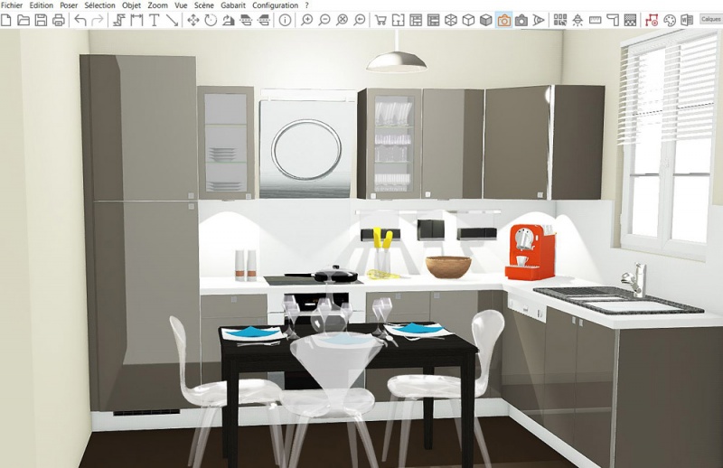Open the Information circle icon
Image resolution: width=723 pixels, height=468 pixels.
coord(285,20)
